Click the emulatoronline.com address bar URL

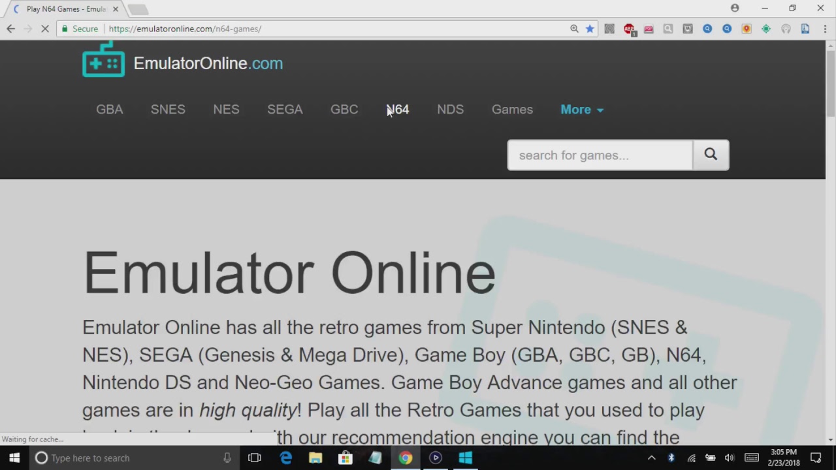tap(185, 29)
